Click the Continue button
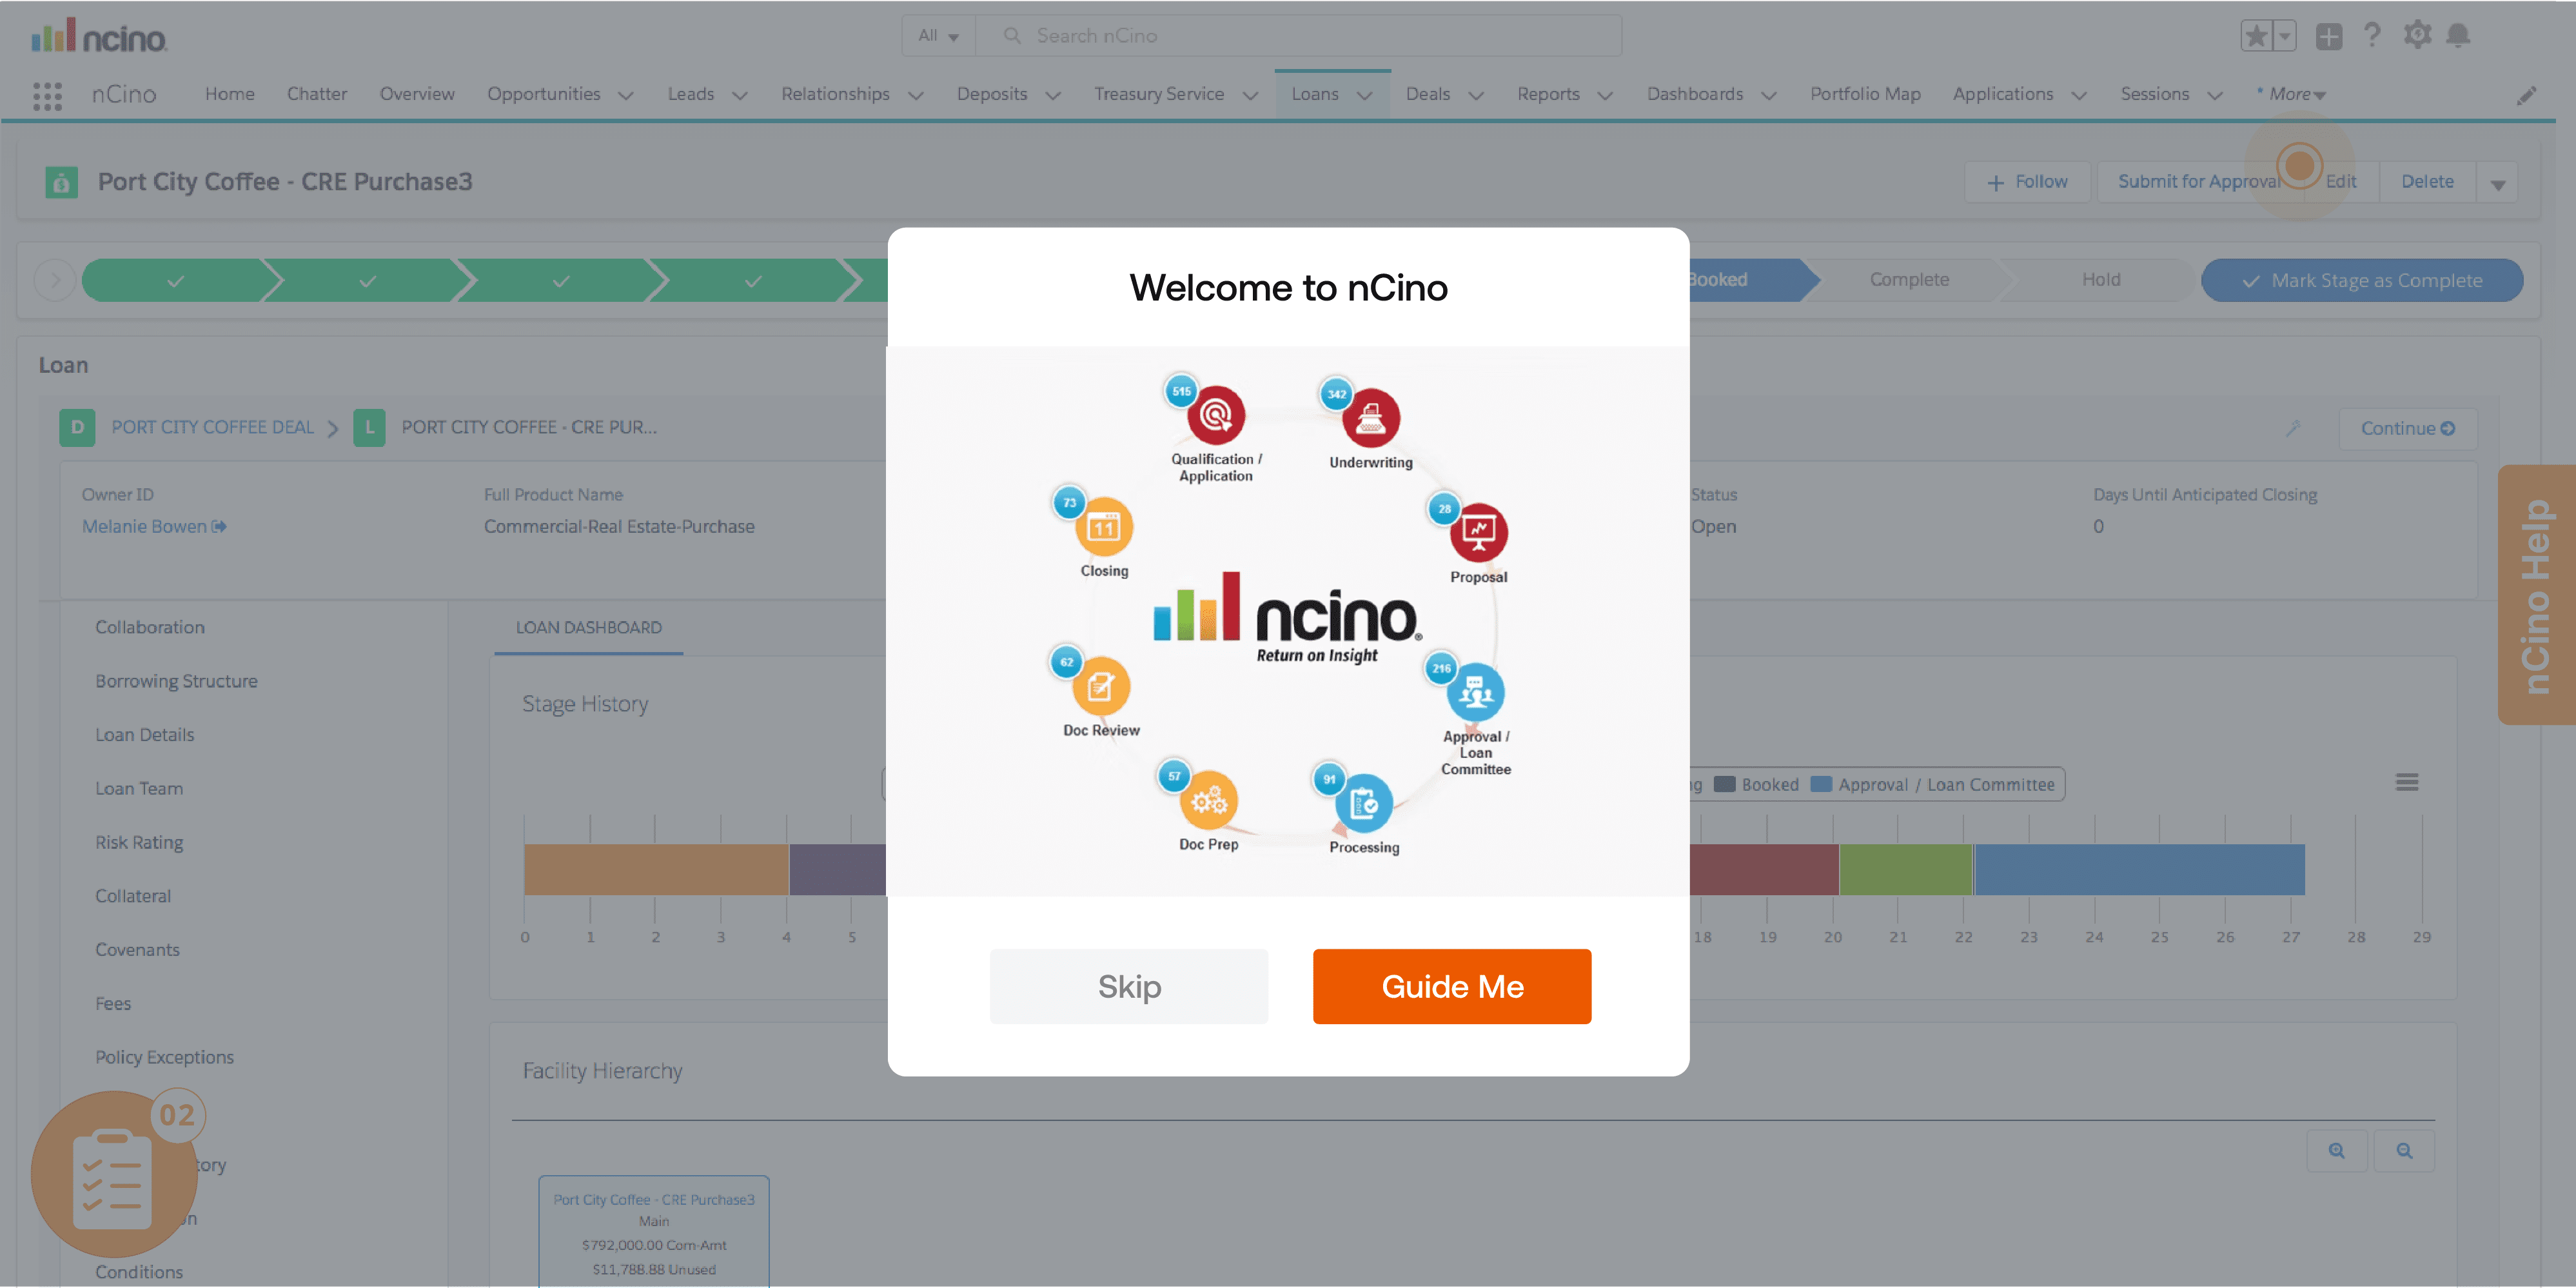The width and height of the screenshot is (2576, 1288). click(2407, 428)
